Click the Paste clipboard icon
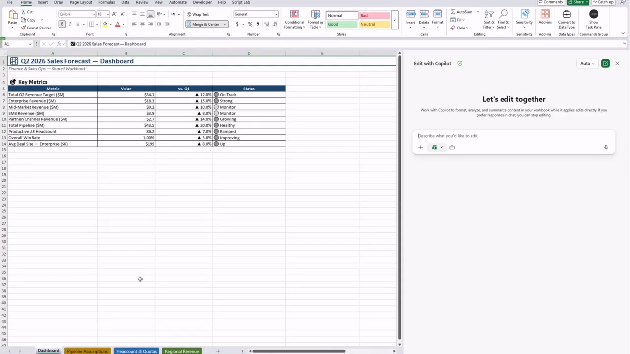The image size is (630, 354). pos(12,15)
